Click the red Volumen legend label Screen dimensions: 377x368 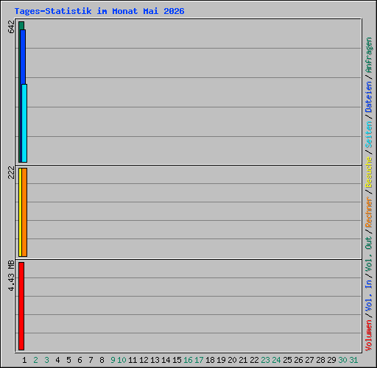coord(368,336)
